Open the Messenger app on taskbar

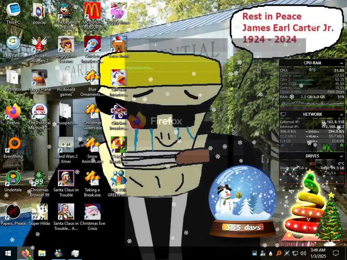(58, 253)
